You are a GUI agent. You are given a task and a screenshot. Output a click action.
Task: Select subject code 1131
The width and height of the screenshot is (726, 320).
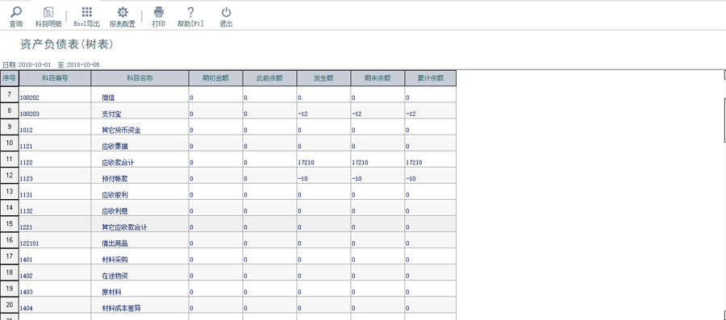[x=27, y=195]
